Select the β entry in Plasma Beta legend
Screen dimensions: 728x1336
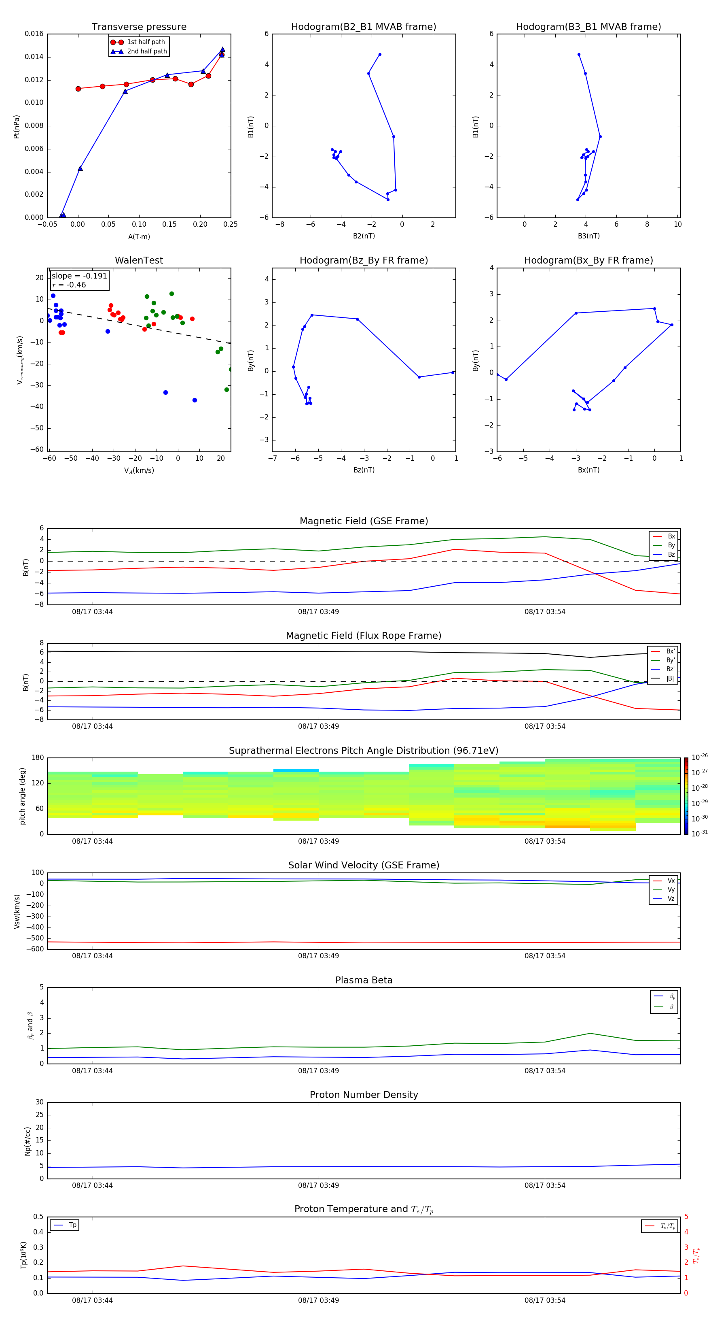(x=664, y=1007)
